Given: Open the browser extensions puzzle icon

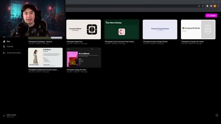Looking at the screenshot, I should 207,6.
